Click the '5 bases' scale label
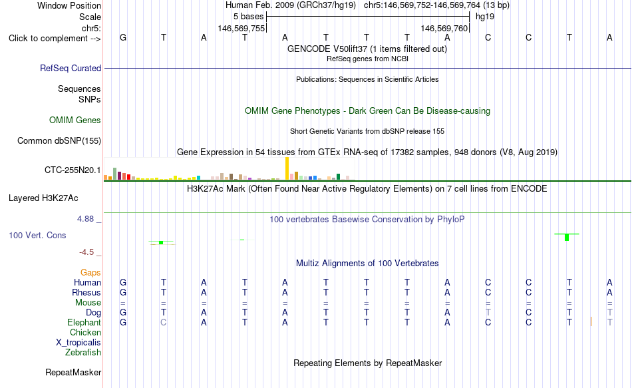Image resolution: width=632 pixels, height=388 pixels. 248,17
